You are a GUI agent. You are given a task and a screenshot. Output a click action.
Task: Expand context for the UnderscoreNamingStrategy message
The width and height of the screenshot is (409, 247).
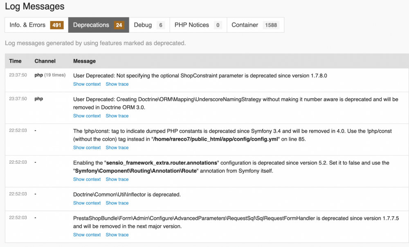click(87, 116)
